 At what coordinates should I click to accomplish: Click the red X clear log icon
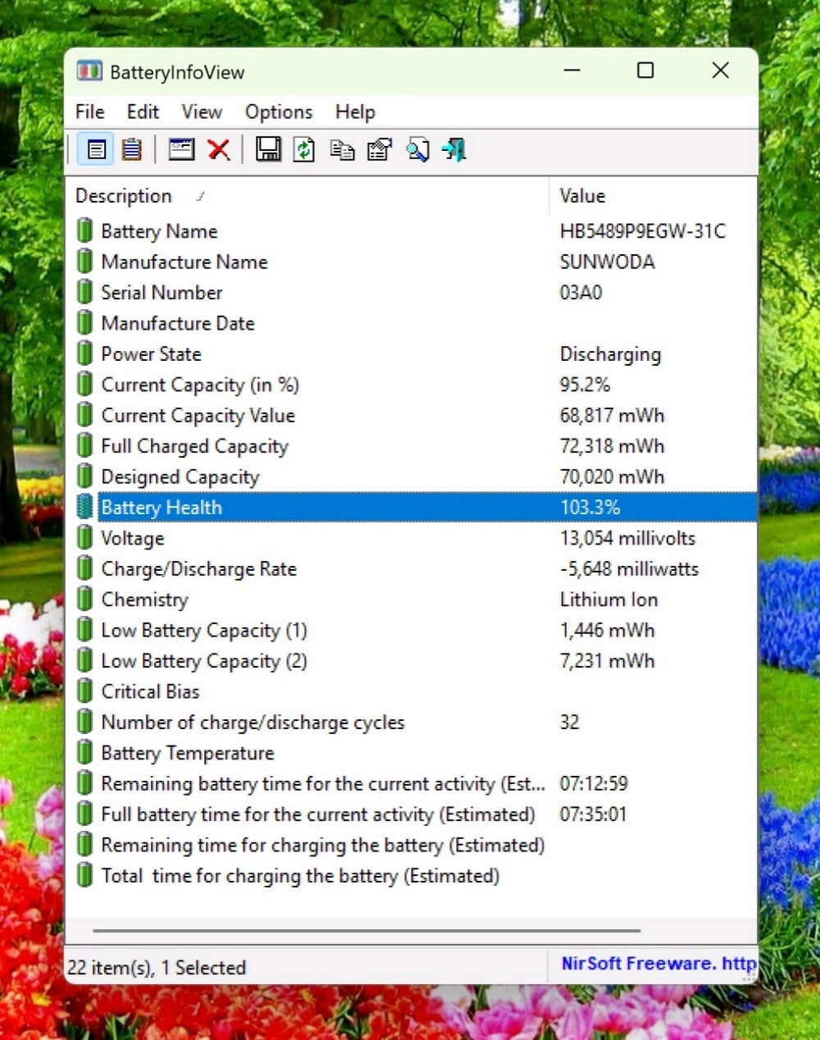pos(218,150)
